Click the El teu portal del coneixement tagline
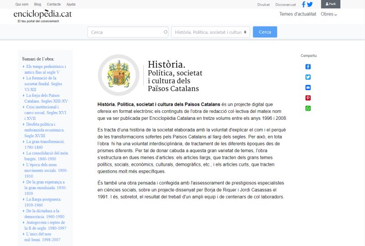Image resolution: width=365 pixels, height=246 pixels. (x=38, y=21)
